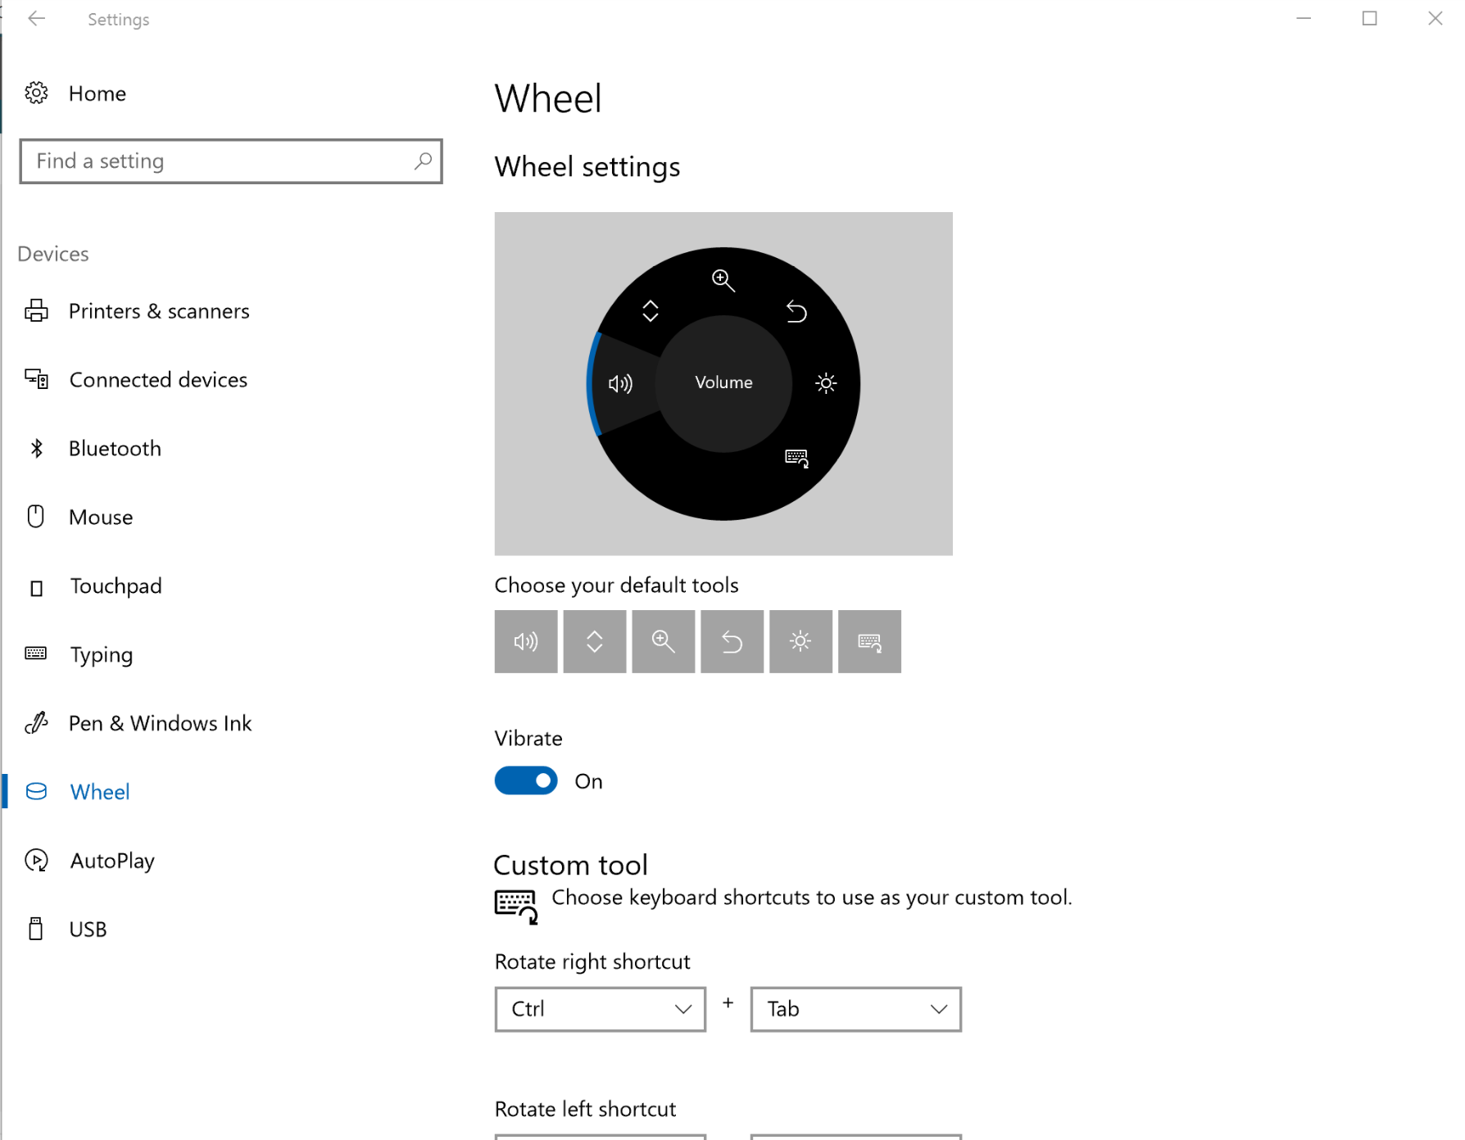Turn off the Vibrate toggle

coord(526,780)
